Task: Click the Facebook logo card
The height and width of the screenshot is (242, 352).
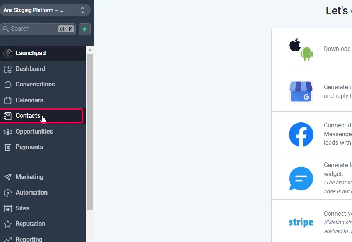Action: [301, 134]
